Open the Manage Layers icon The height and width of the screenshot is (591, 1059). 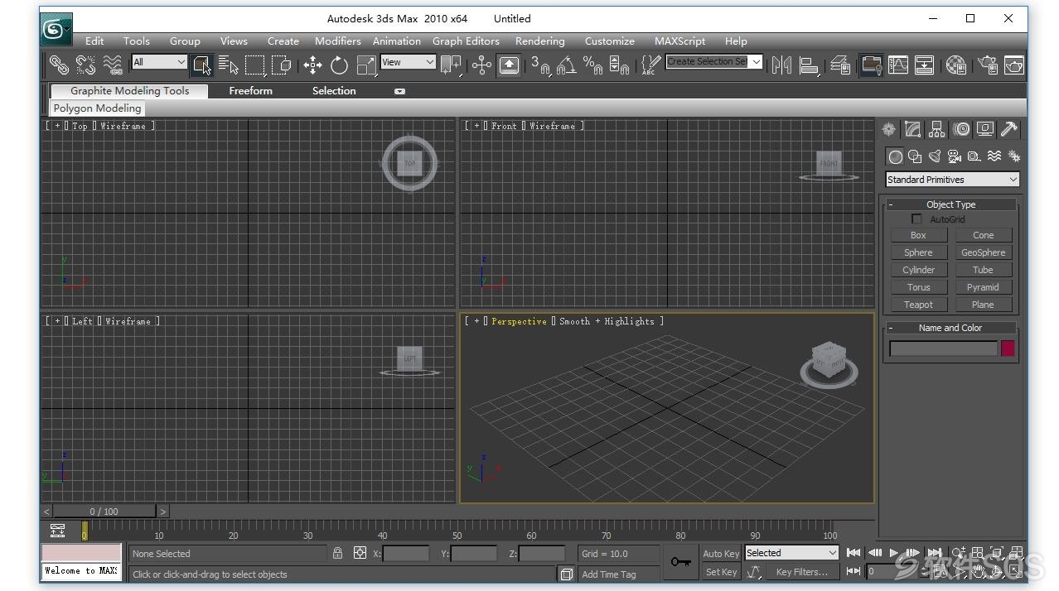pos(840,65)
